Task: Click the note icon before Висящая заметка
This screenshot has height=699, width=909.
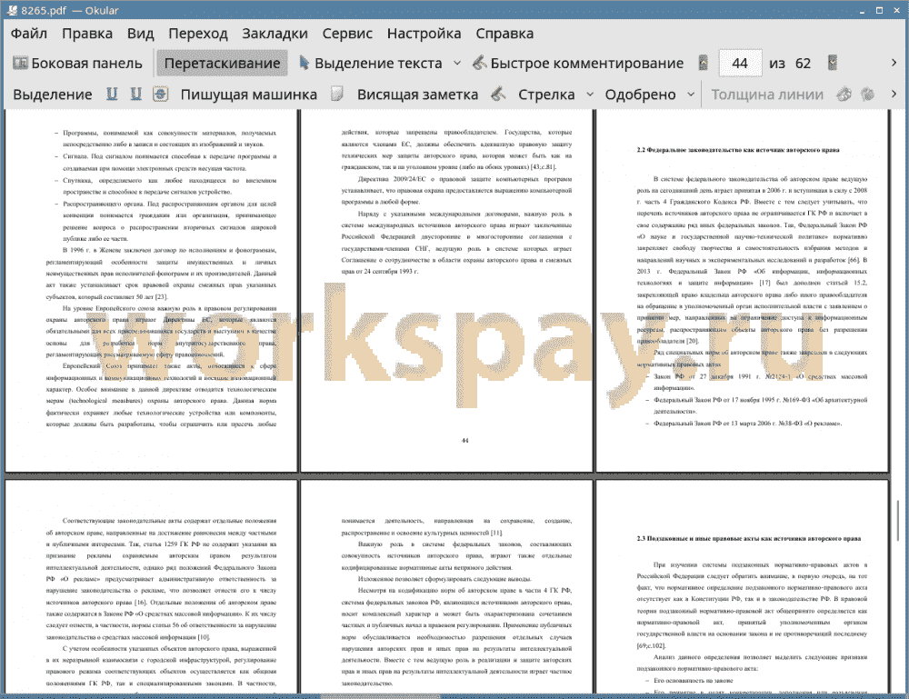Action: [x=337, y=94]
